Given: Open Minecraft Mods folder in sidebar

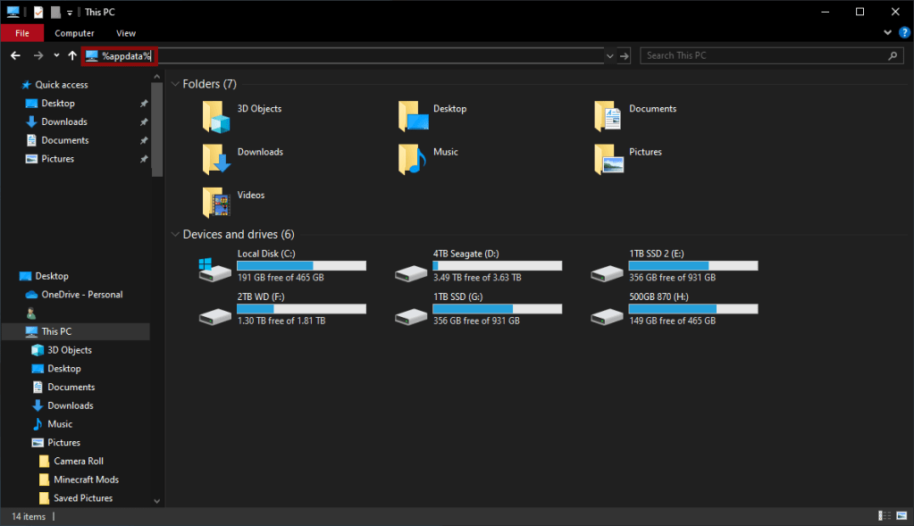Looking at the screenshot, I should [86, 480].
